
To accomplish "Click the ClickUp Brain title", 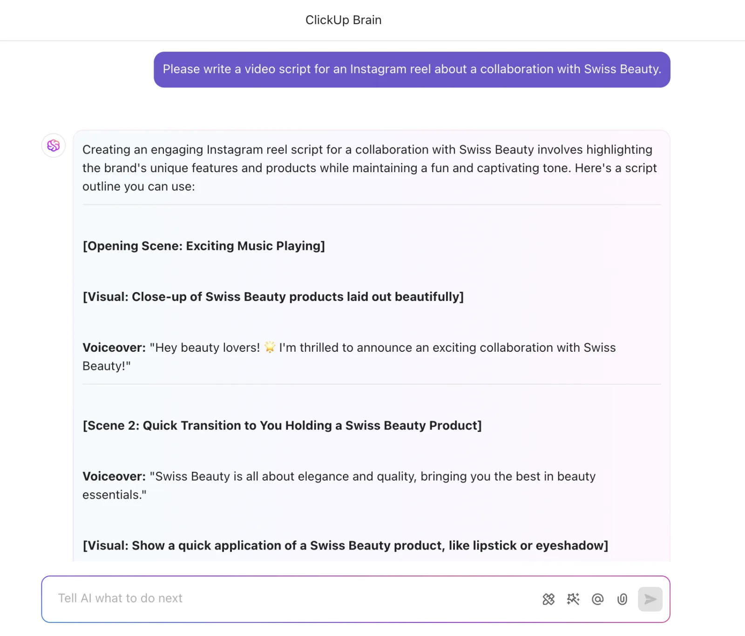I will (344, 20).
